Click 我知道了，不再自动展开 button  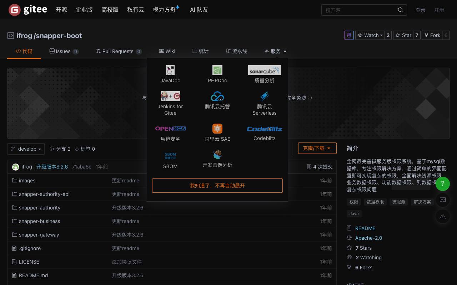(217, 186)
